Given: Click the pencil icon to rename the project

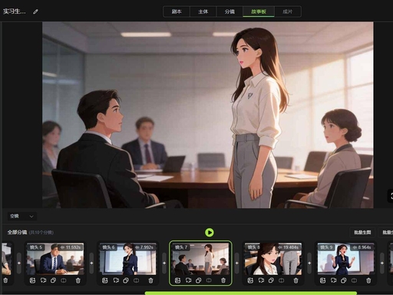Looking at the screenshot, I should [35, 12].
